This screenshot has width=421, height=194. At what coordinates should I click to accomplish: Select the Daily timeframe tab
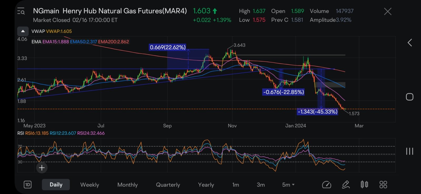click(x=56, y=185)
